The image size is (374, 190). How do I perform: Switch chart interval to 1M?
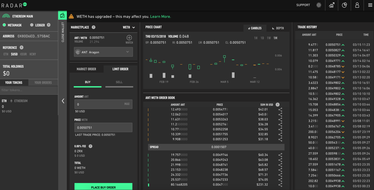point(275,38)
